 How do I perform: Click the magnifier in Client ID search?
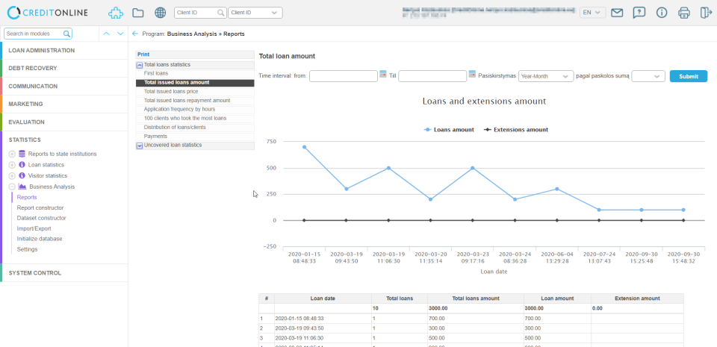click(221, 13)
